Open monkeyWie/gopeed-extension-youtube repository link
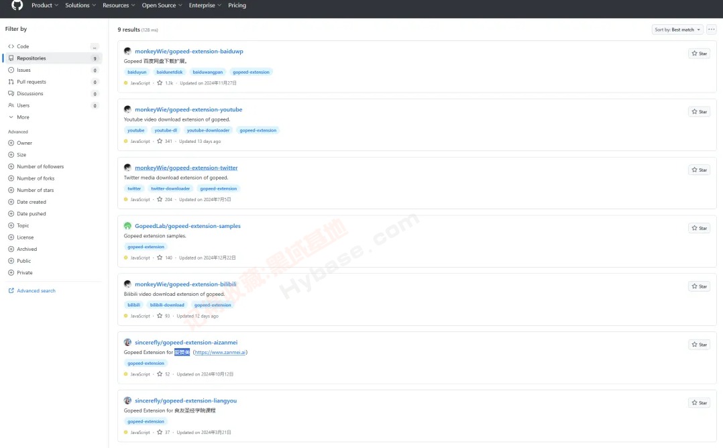The height and width of the screenshot is (448, 723). click(188, 109)
